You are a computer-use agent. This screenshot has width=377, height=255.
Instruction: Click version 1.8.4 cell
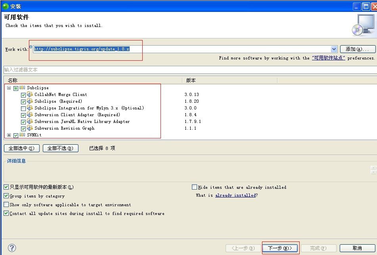190,115
